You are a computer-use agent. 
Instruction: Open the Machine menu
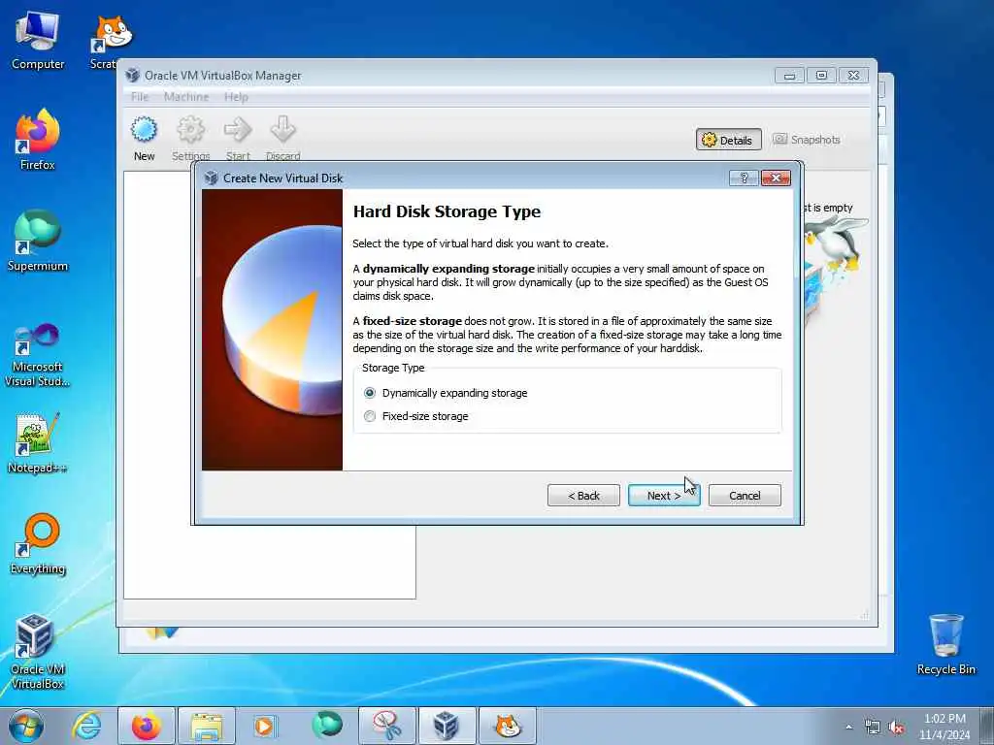coord(185,97)
